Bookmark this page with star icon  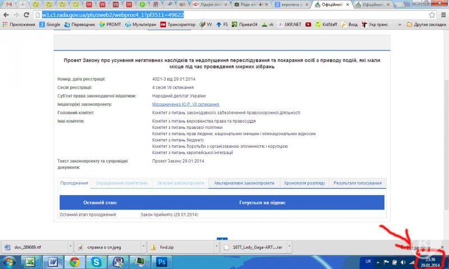[x=432, y=15]
